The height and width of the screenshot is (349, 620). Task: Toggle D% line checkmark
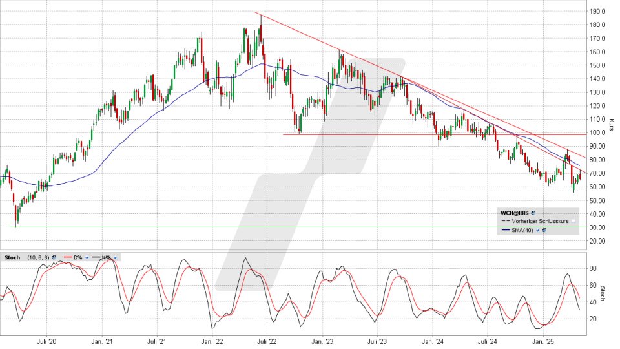[x=87, y=258]
